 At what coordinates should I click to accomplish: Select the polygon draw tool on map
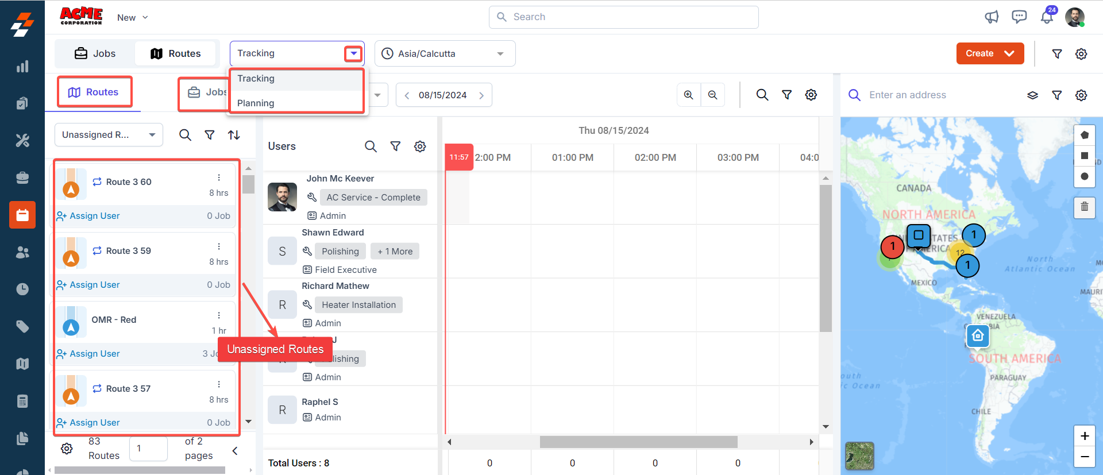(1084, 136)
